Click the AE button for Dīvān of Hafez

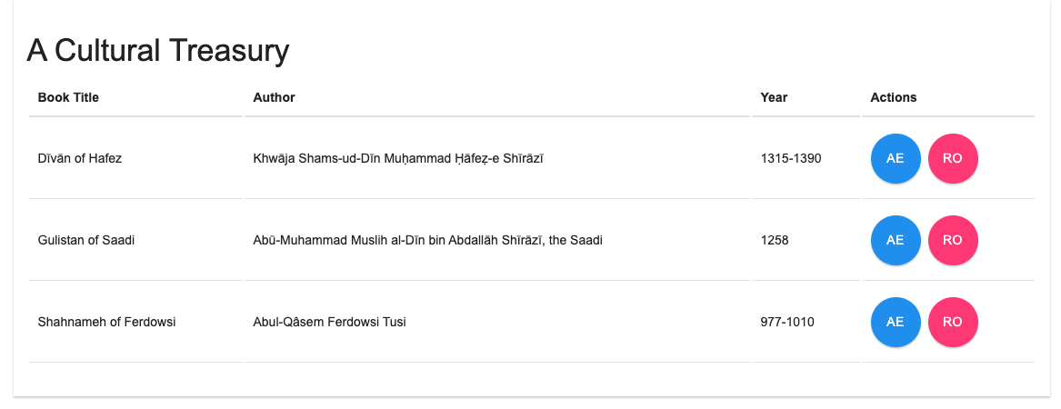point(895,158)
